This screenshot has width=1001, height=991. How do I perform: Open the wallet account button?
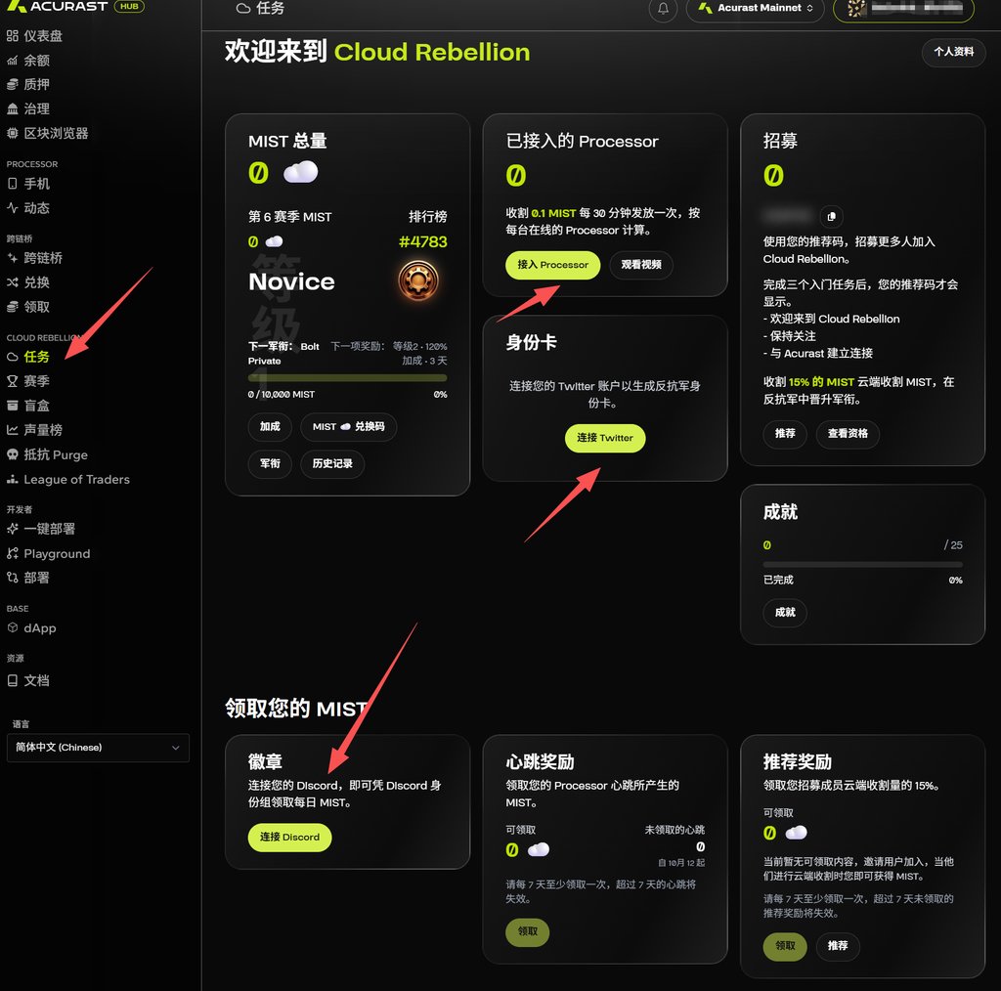pos(903,8)
